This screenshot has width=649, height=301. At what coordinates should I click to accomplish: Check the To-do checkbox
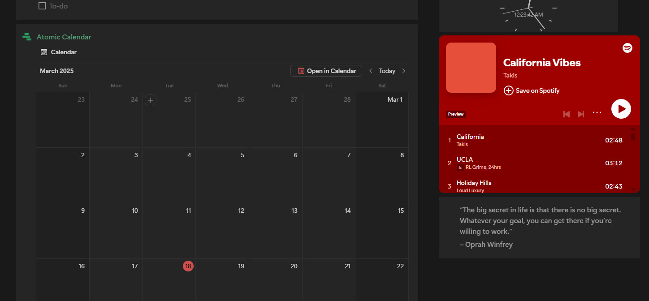42,6
